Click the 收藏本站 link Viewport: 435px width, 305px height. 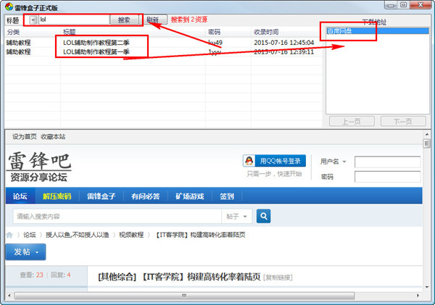(53, 137)
